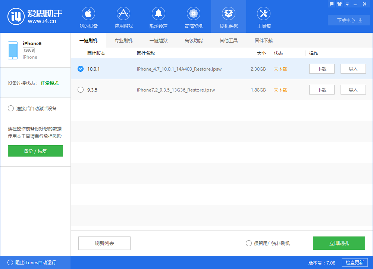Enable 保留用户资料刷机 keep user data option
Image resolution: width=373 pixels, height=269 pixels.
tap(248, 243)
